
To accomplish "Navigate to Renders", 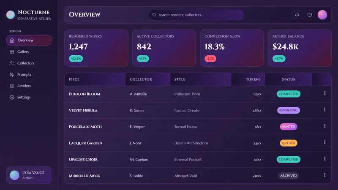I will (29, 86).
